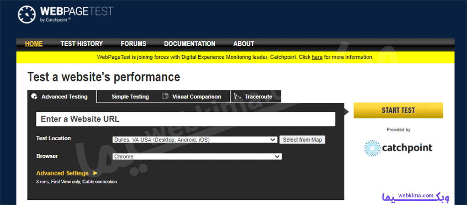Image resolution: width=467 pixels, height=205 pixels.
Task: Click the 'Test Location' label
Action: 54,138
